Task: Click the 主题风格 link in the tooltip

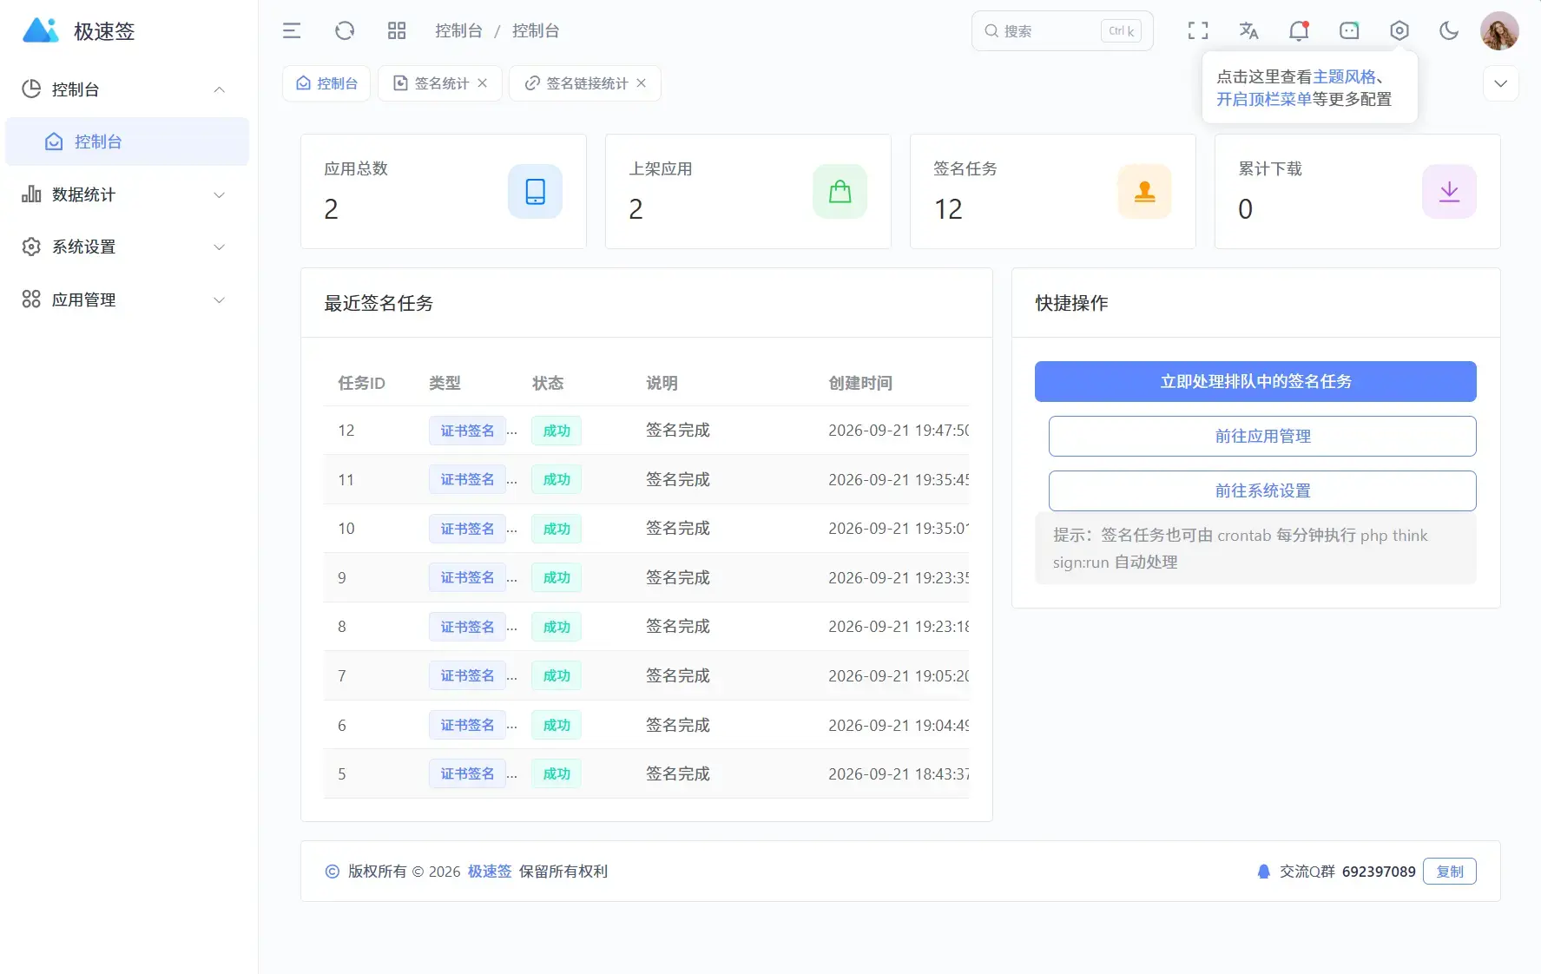Action: pos(1344,76)
